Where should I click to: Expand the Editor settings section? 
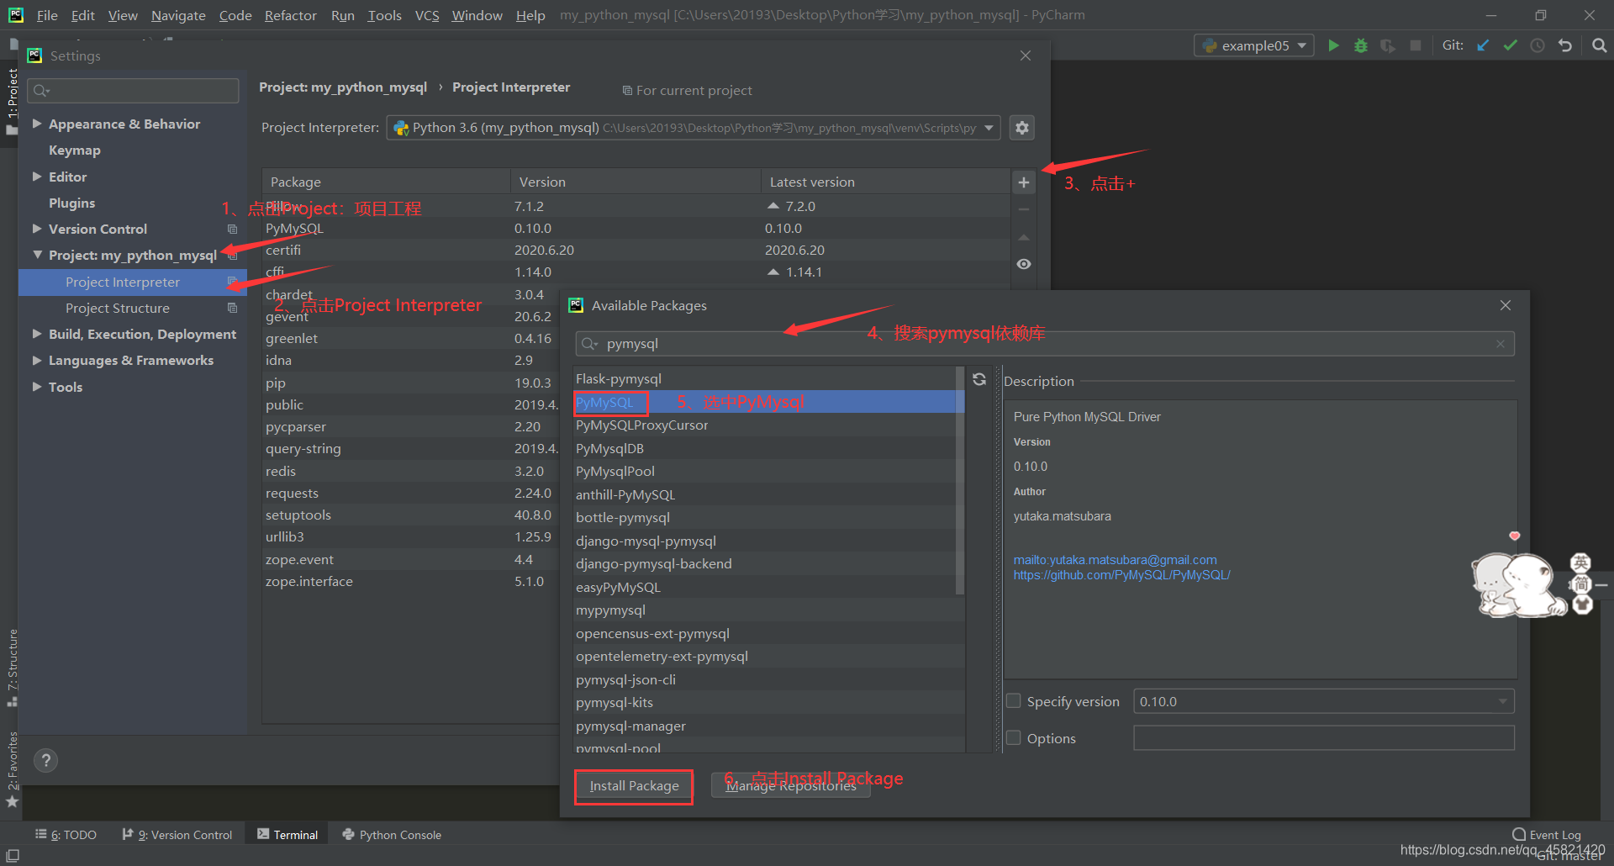(37, 177)
